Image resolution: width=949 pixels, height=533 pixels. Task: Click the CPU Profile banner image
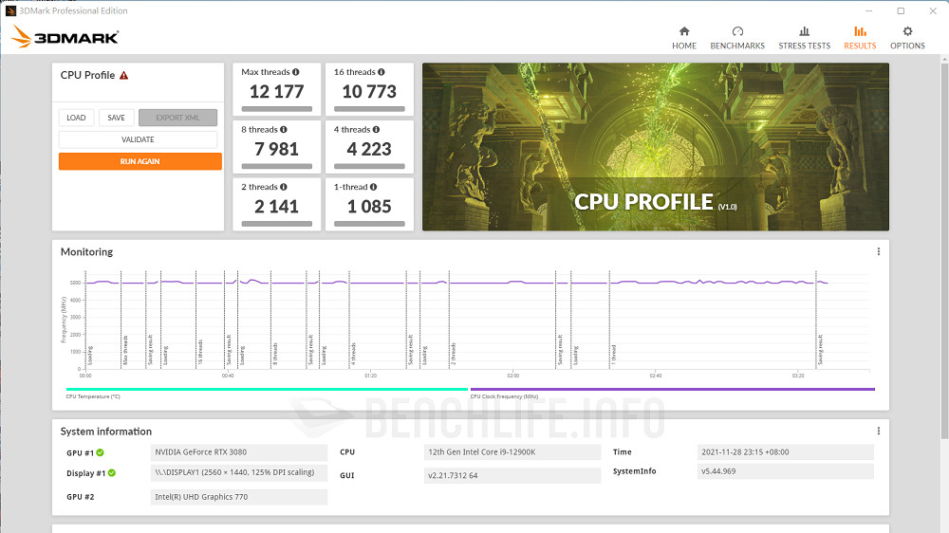(x=655, y=147)
